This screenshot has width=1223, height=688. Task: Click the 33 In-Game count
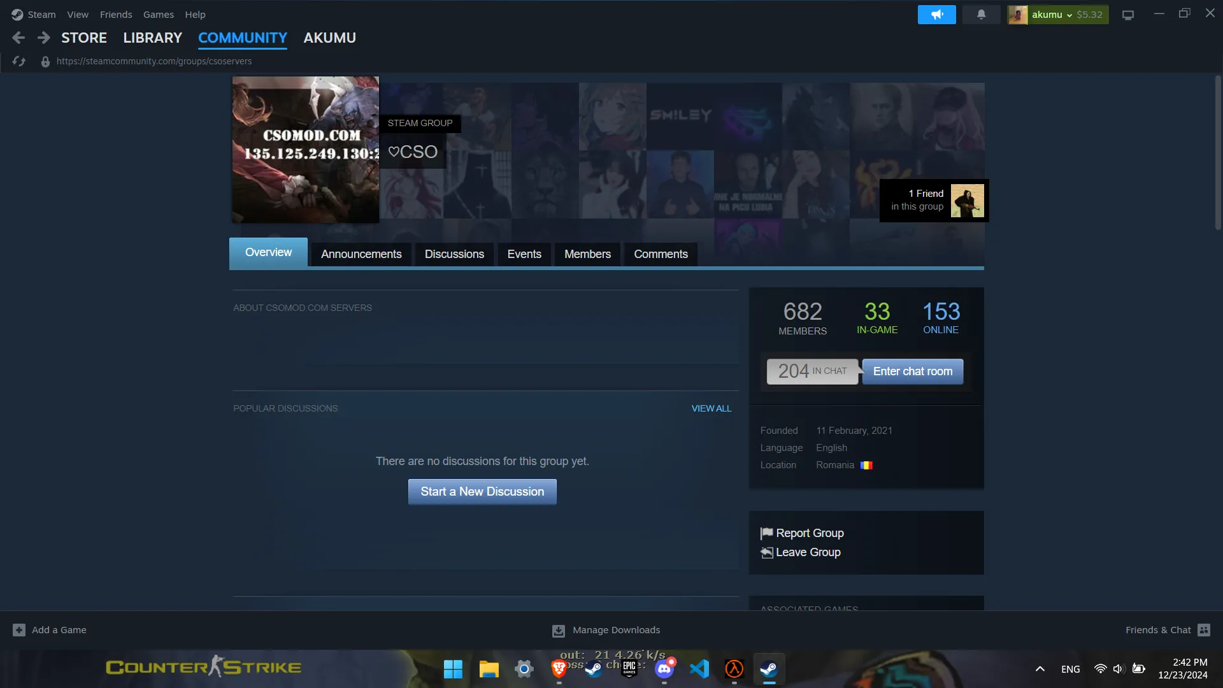(877, 317)
